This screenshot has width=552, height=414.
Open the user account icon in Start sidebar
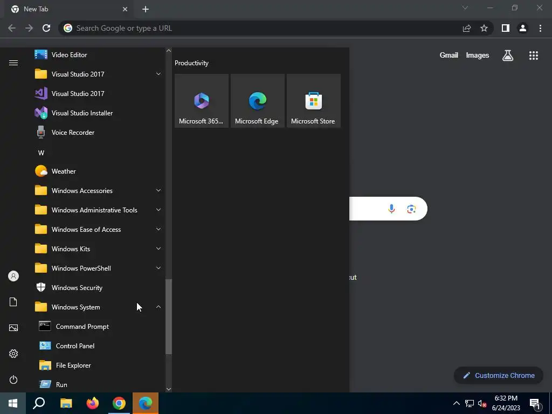tap(13, 276)
